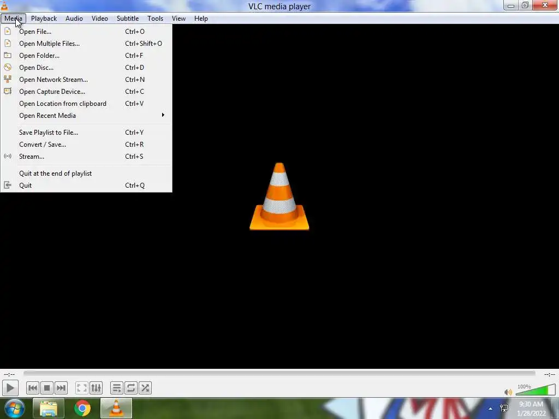
Task: Open the Playback menu
Action: (x=44, y=19)
